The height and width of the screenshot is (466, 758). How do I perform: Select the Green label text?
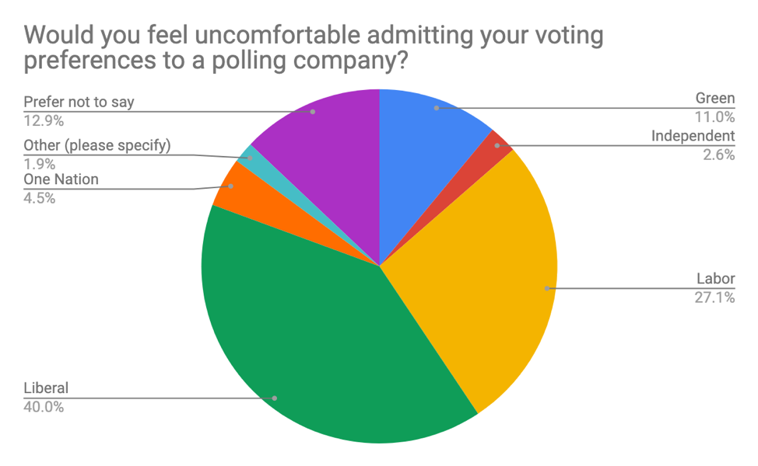(x=714, y=99)
